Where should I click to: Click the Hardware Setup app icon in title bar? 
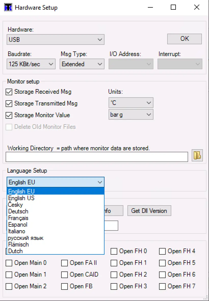[x=8, y=7]
